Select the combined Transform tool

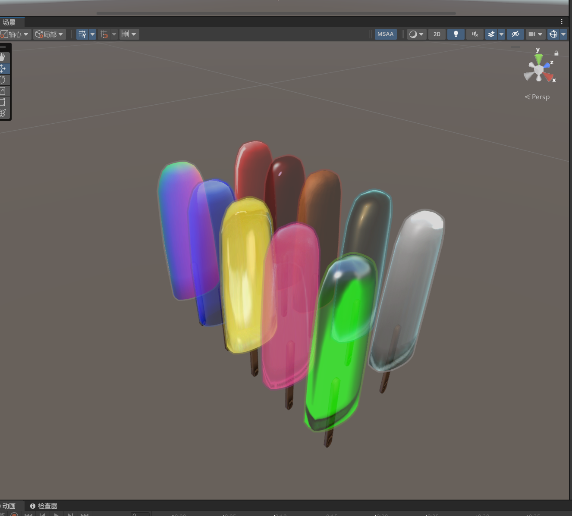3,113
